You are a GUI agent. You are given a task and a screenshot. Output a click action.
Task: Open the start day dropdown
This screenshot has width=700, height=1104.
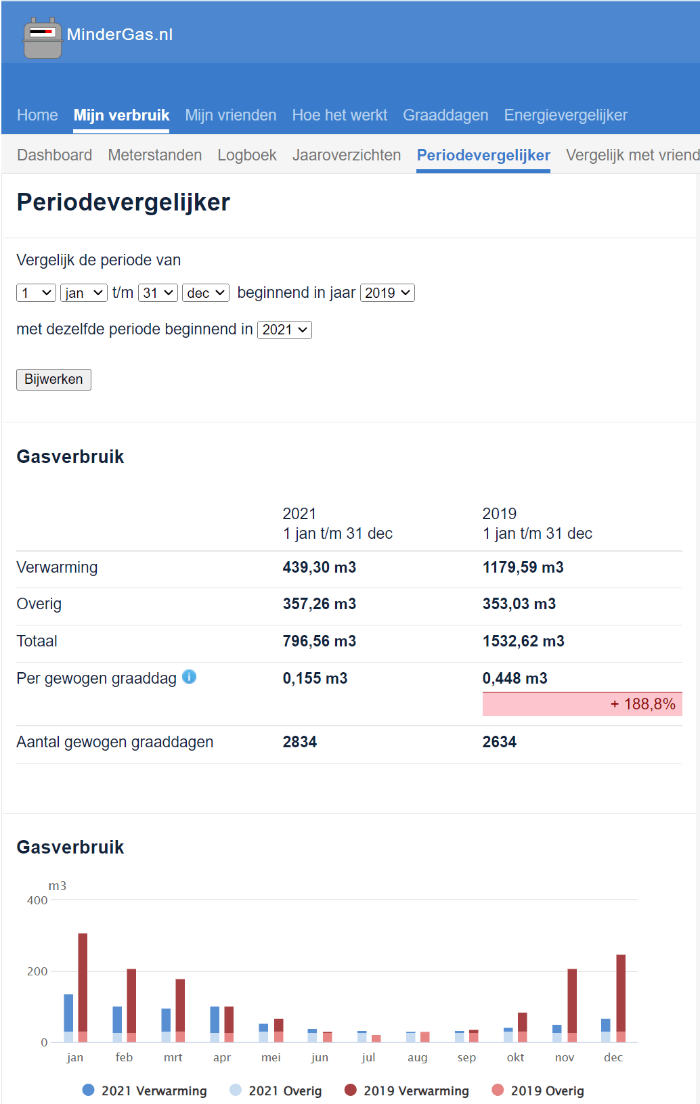coord(36,293)
